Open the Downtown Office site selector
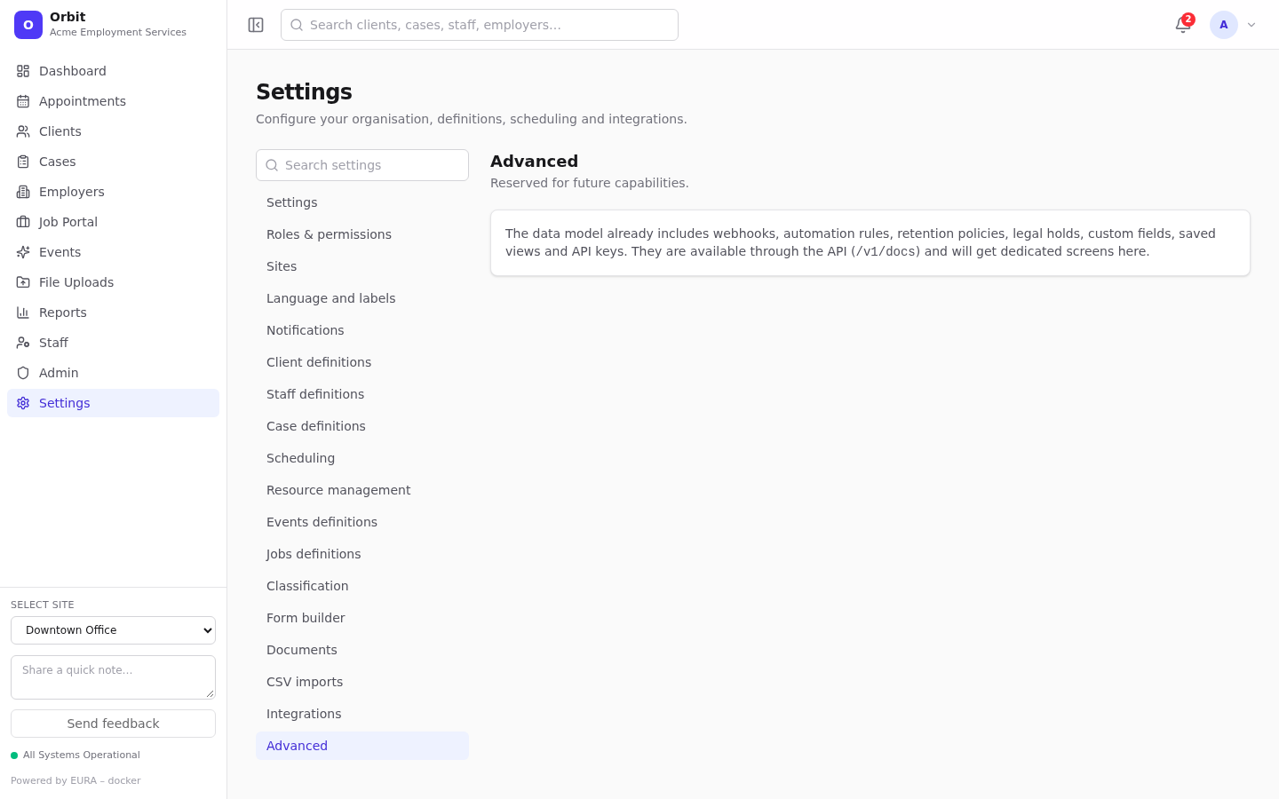The image size is (1279, 799). point(113,630)
